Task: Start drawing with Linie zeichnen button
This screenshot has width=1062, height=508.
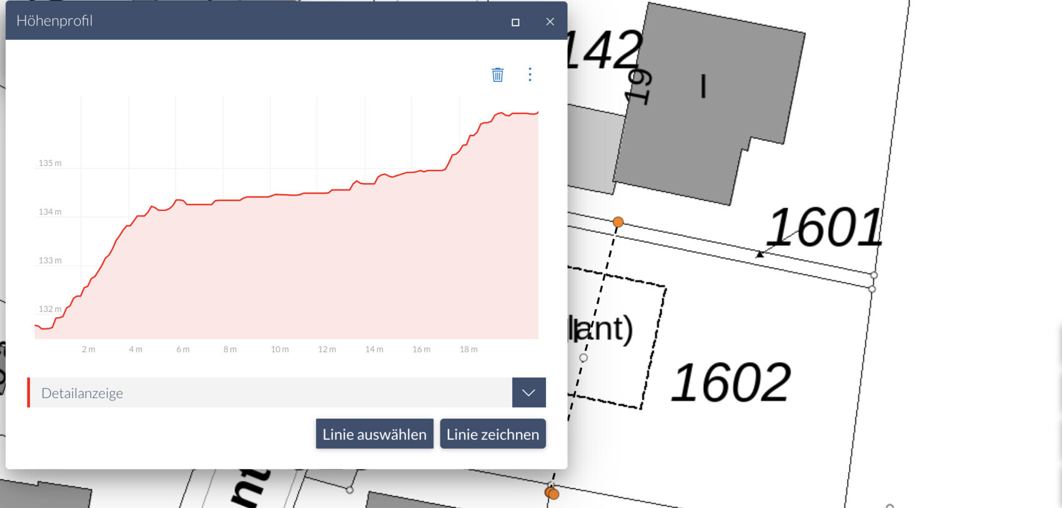Action: (x=492, y=434)
